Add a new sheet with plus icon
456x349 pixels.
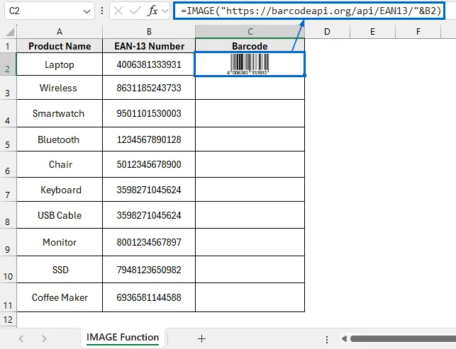point(201,338)
